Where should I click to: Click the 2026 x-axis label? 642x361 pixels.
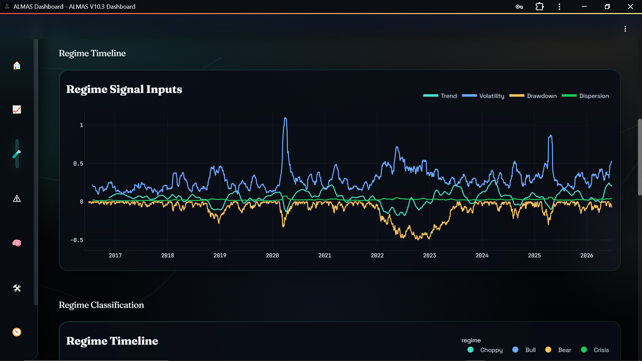pyautogui.click(x=586, y=255)
